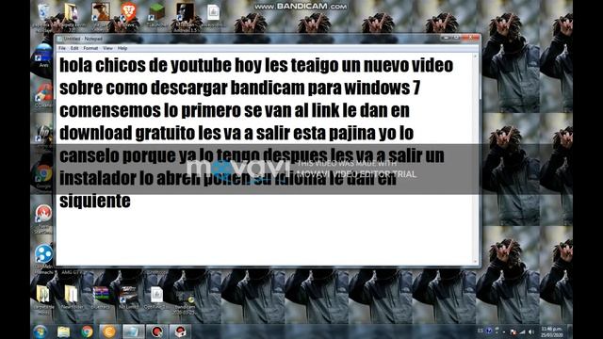This screenshot has height=339, width=603.
Task: Open the HP desktop shortcut icon
Action: (x=44, y=134)
